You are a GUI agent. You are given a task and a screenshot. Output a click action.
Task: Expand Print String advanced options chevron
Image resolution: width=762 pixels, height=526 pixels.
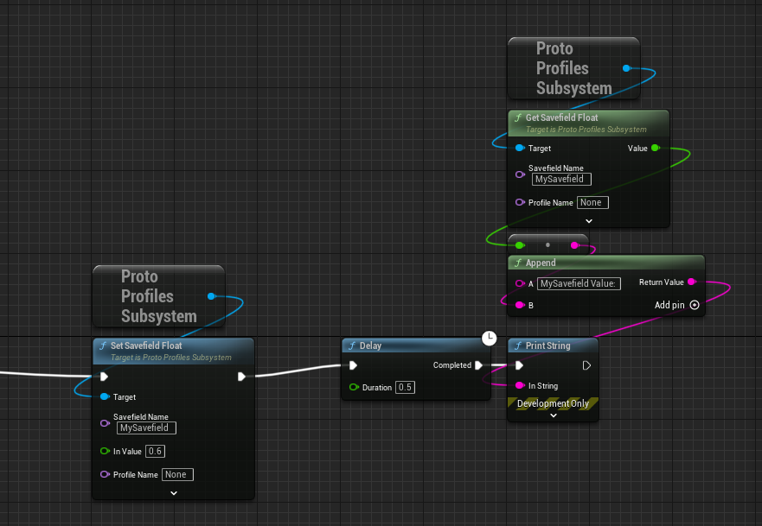(x=554, y=415)
